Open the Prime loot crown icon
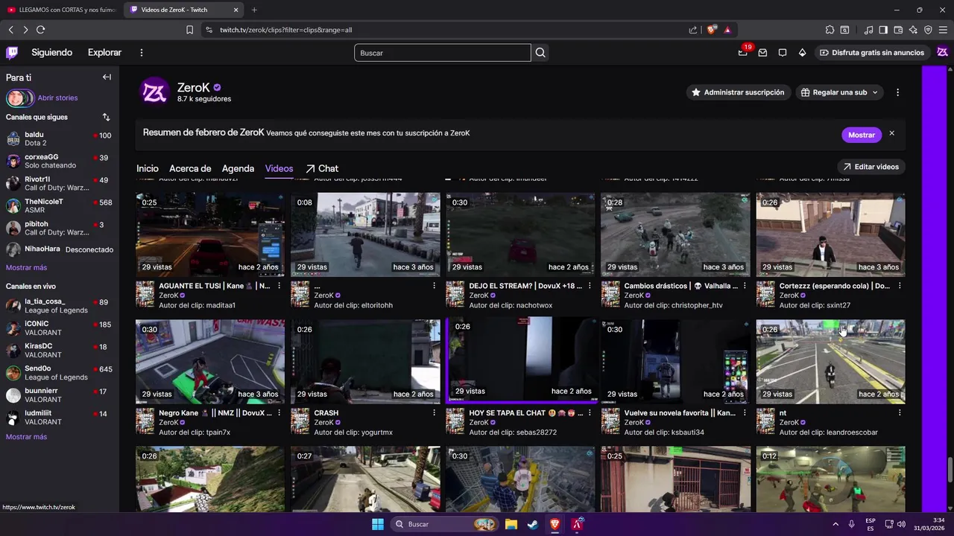Image resolution: width=954 pixels, height=536 pixels. click(743, 52)
